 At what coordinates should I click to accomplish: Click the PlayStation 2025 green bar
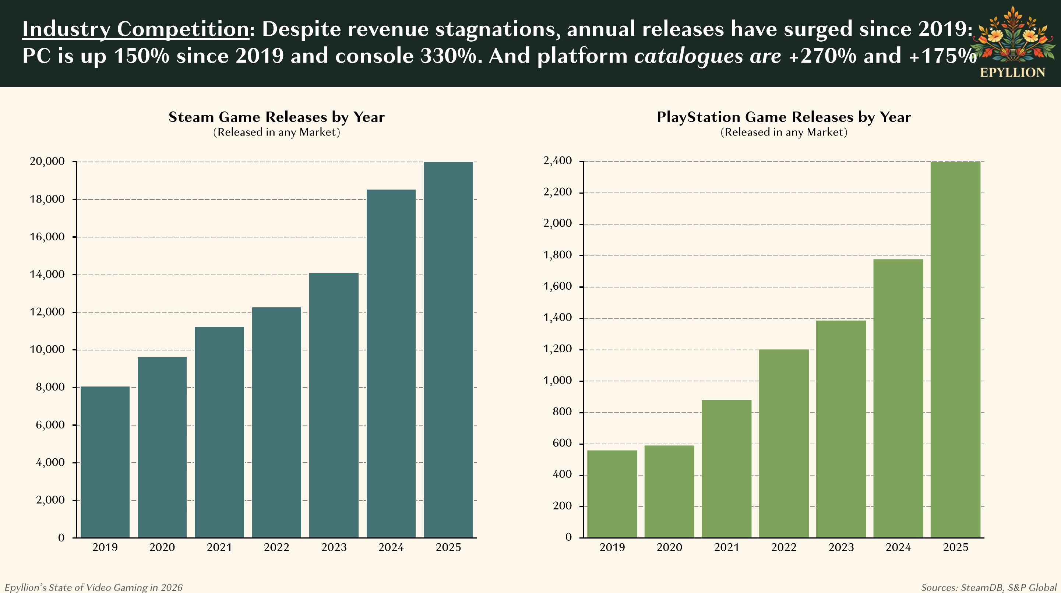(x=955, y=350)
